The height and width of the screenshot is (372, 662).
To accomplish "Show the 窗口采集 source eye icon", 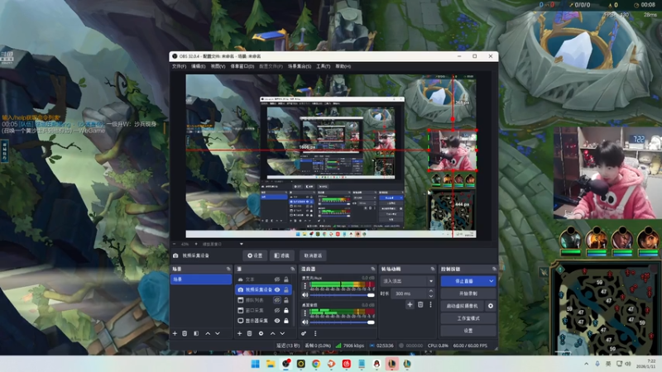I will tap(277, 311).
